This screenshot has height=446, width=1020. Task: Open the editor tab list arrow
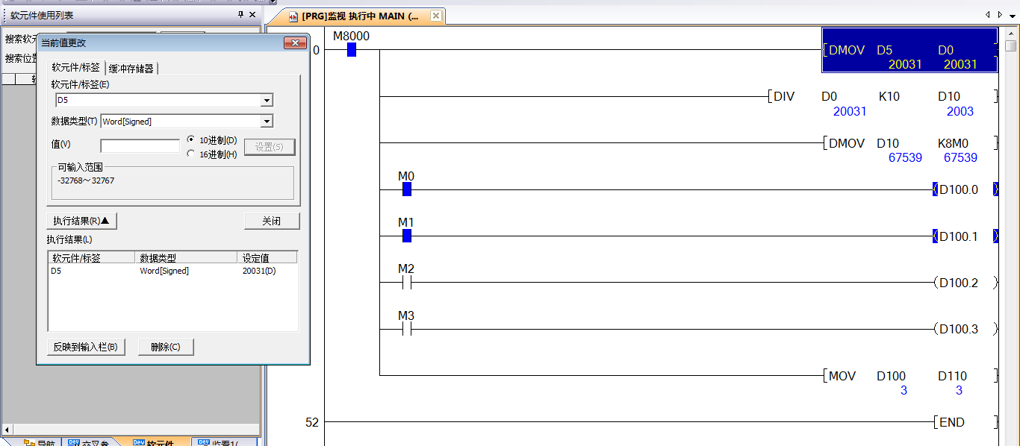(x=1011, y=15)
